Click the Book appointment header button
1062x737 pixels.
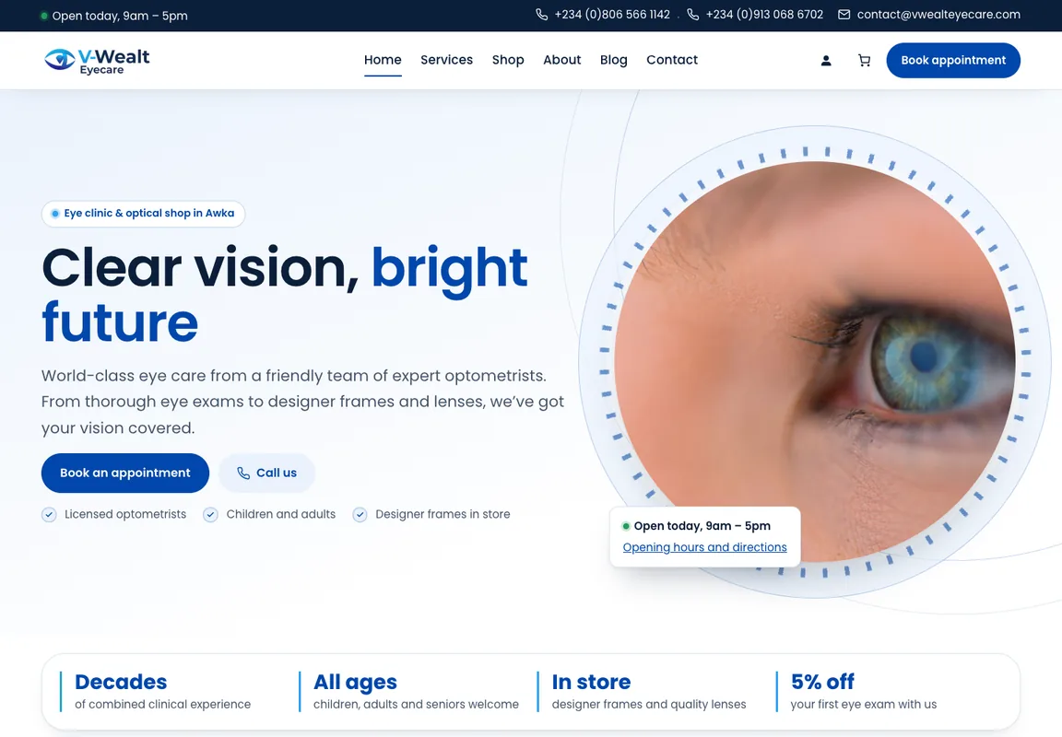click(953, 60)
